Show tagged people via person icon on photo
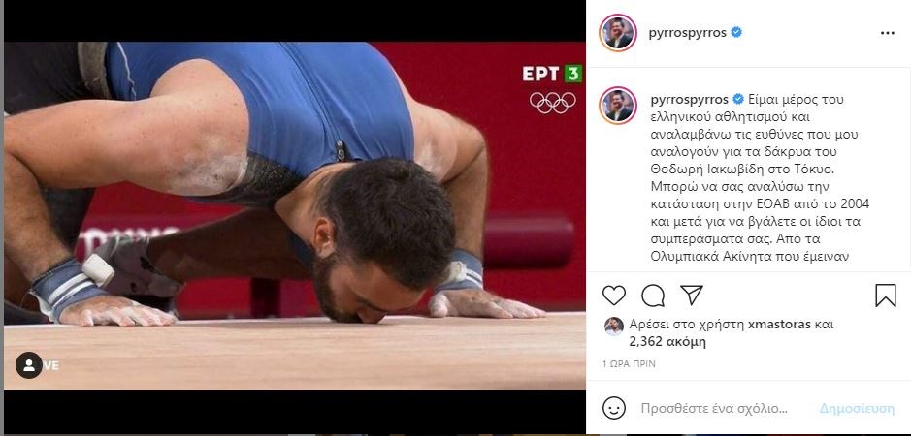 point(28,365)
